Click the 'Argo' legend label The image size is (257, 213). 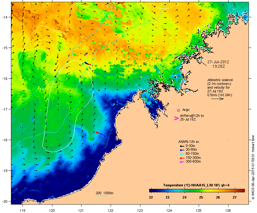pyautogui.click(x=186, y=110)
